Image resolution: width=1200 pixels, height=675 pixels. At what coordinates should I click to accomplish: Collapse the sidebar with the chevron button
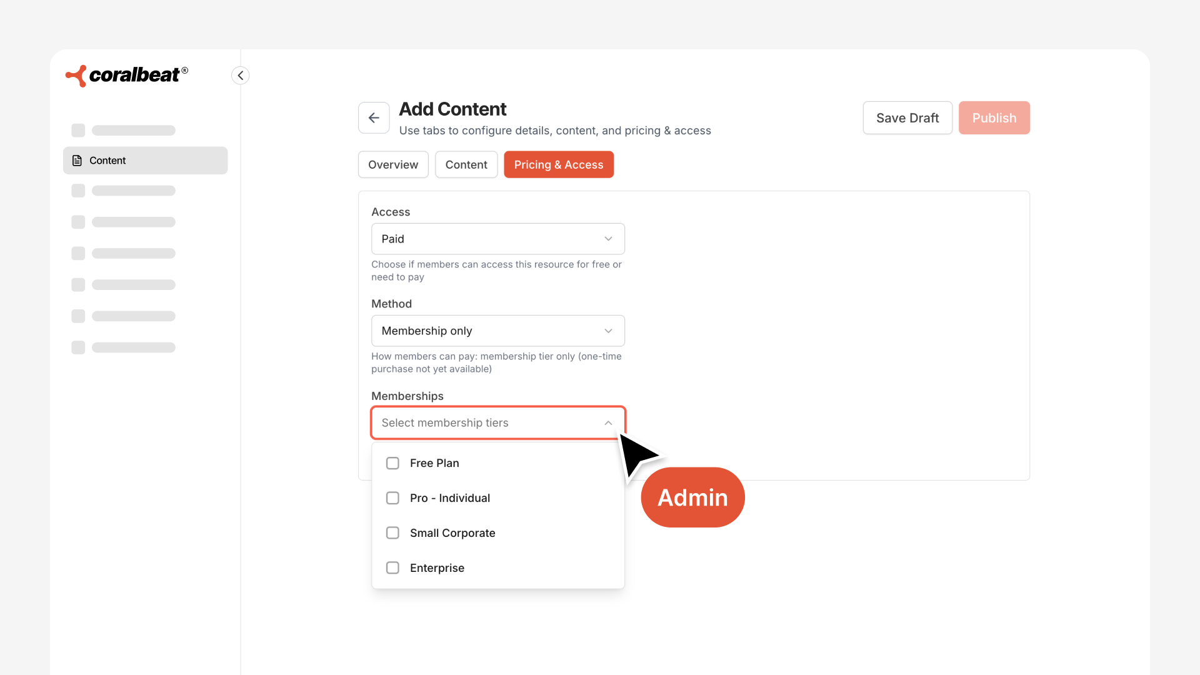tap(241, 76)
